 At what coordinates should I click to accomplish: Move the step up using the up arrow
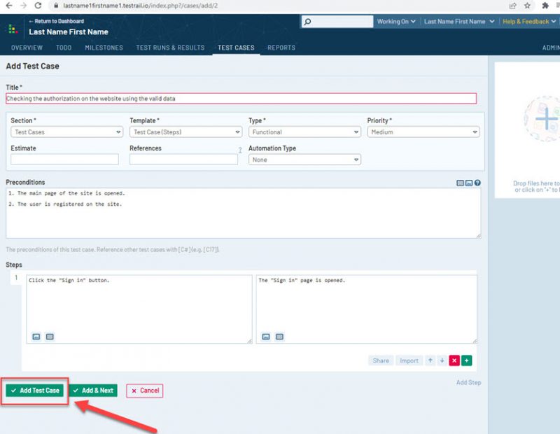tap(430, 360)
